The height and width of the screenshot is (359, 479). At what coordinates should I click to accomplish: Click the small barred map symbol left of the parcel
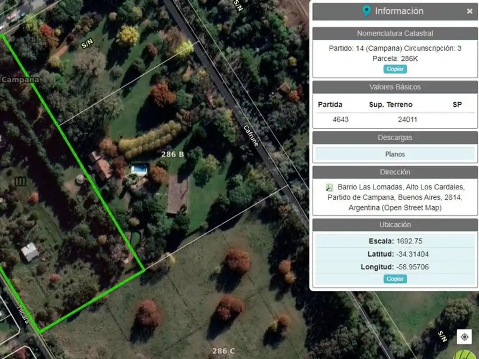pyautogui.click(x=21, y=181)
